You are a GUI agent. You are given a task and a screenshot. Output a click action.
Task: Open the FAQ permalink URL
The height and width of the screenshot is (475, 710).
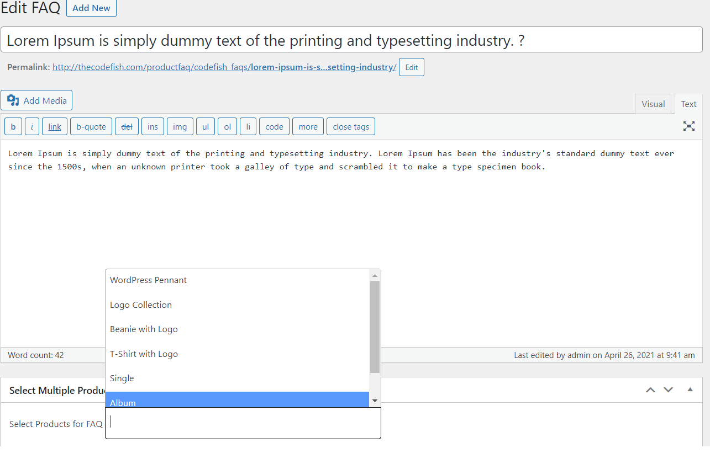224,67
